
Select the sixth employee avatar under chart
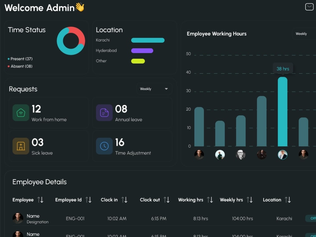tap(303, 155)
